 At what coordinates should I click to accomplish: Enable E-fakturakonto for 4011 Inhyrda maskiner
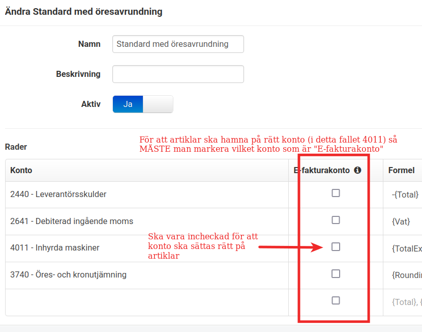336,247
